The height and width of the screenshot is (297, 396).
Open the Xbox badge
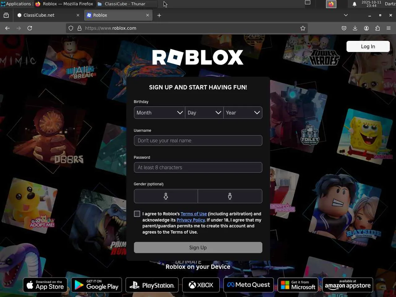[x=201, y=285]
